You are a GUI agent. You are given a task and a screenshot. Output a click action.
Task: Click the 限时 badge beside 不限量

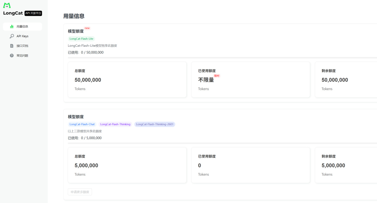pos(217,76)
